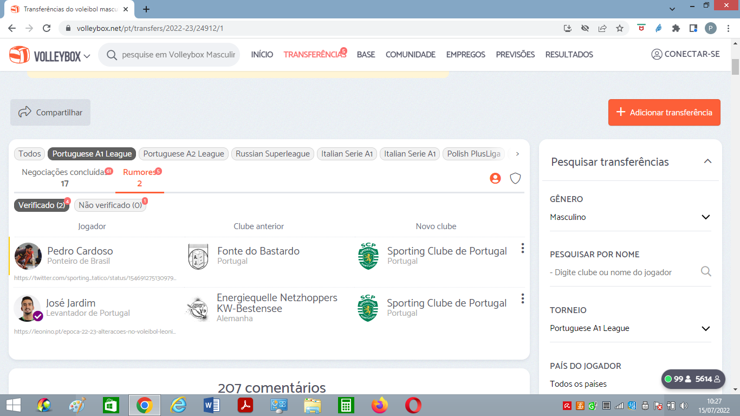Select the Verificado (2) filter
The height and width of the screenshot is (416, 740).
point(42,205)
